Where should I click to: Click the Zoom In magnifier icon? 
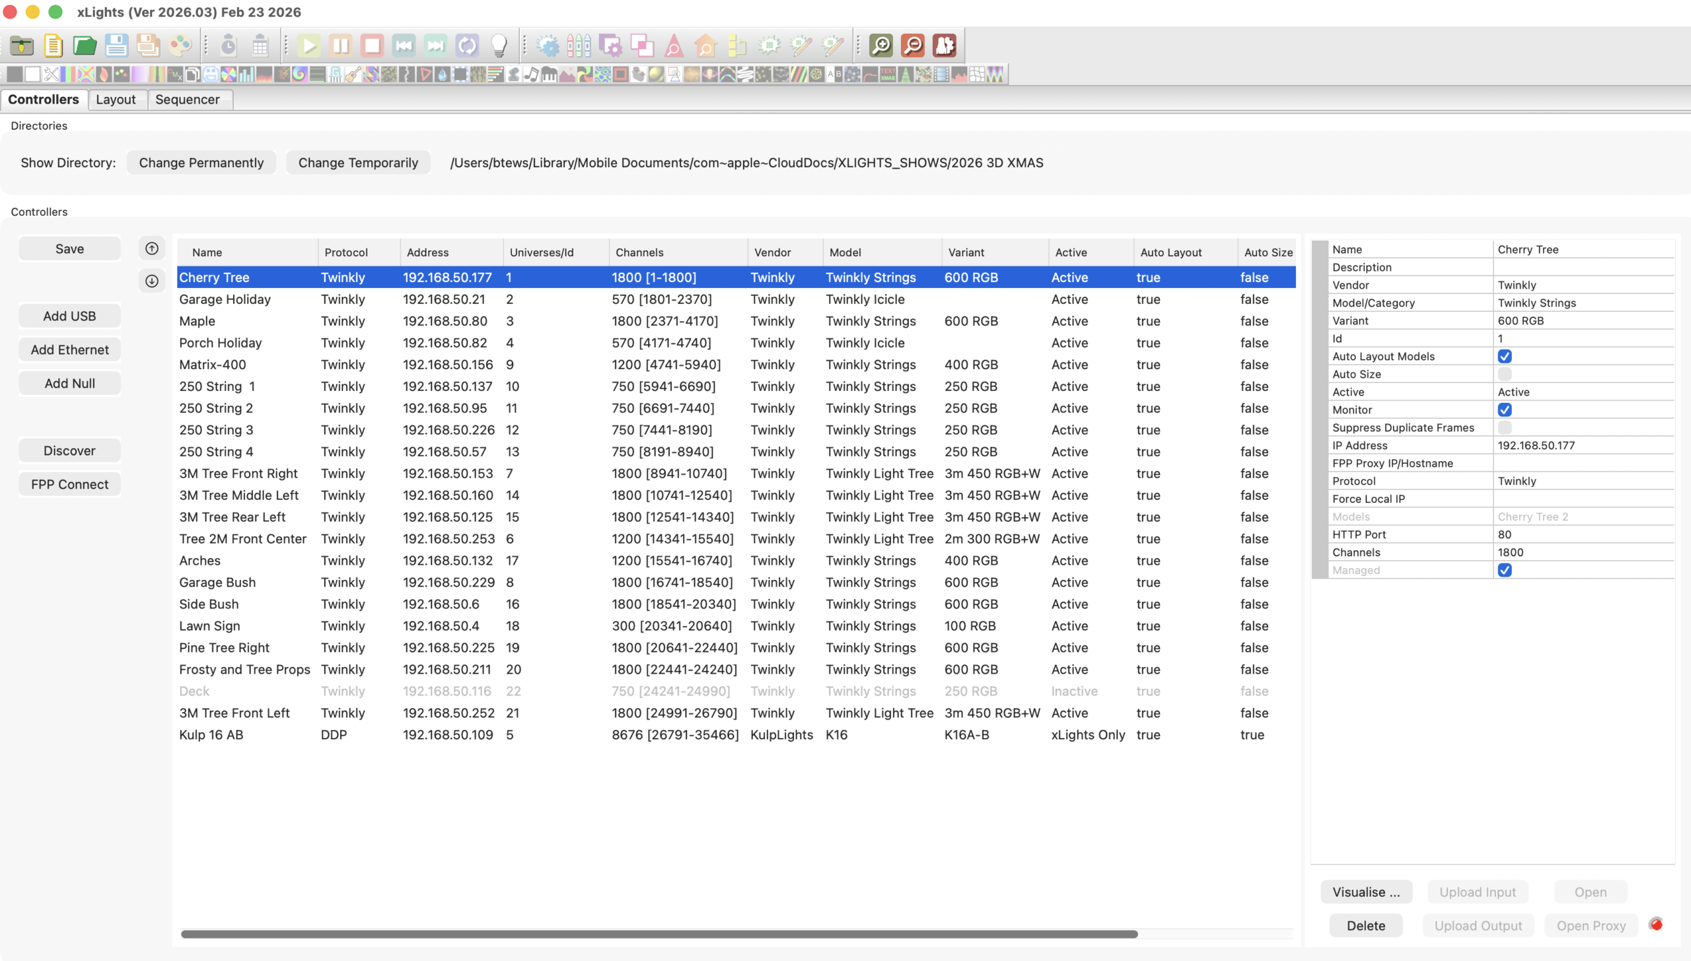pyautogui.click(x=881, y=46)
